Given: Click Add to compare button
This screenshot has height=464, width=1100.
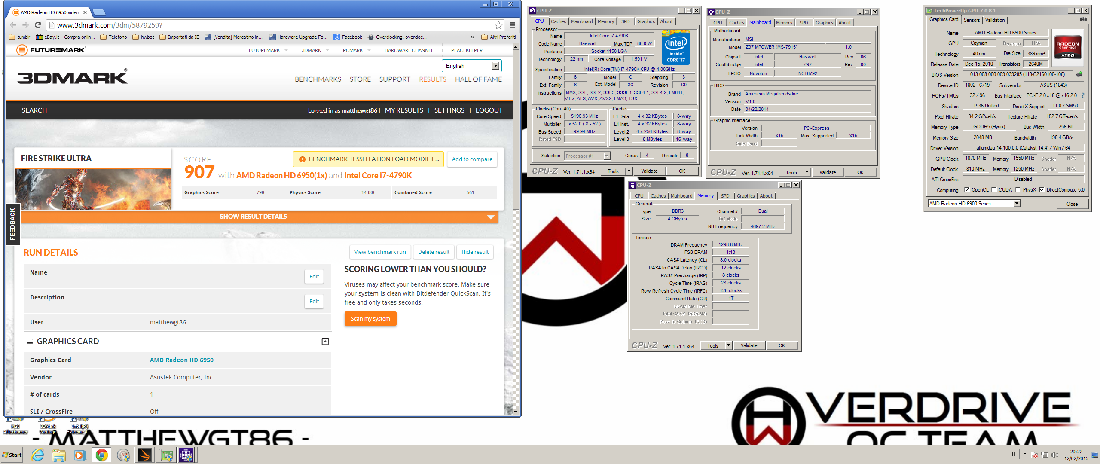Looking at the screenshot, I should [x=472, y=159].
